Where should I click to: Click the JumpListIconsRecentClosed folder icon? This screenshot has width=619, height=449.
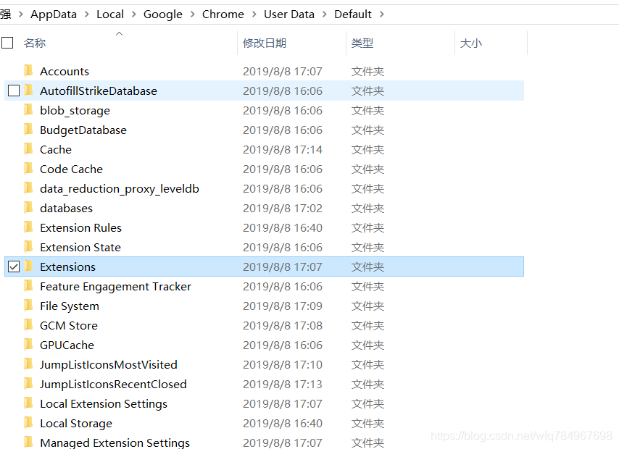click(28, 384)
